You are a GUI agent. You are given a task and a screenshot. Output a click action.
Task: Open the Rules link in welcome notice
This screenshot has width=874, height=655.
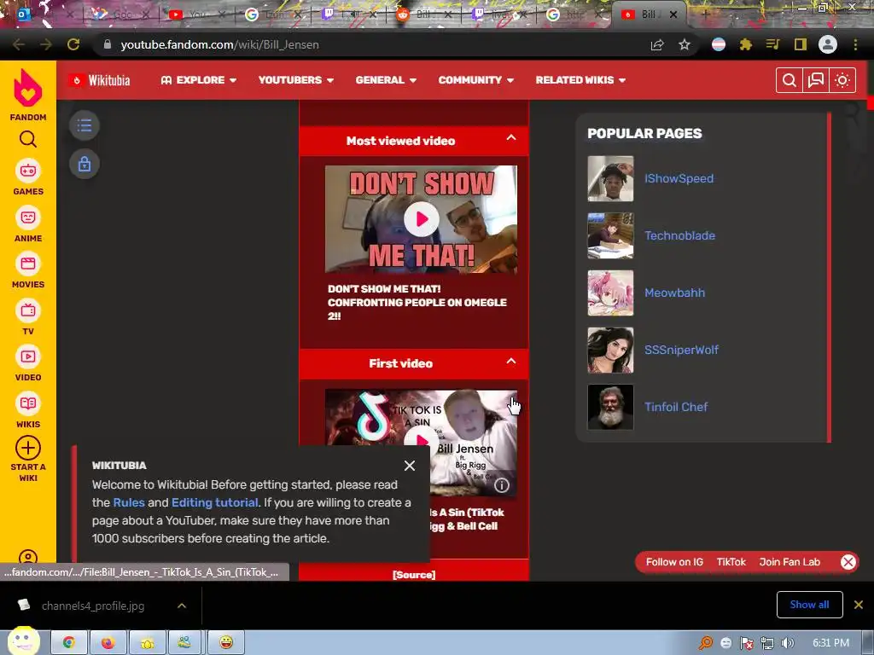point(129,502)
